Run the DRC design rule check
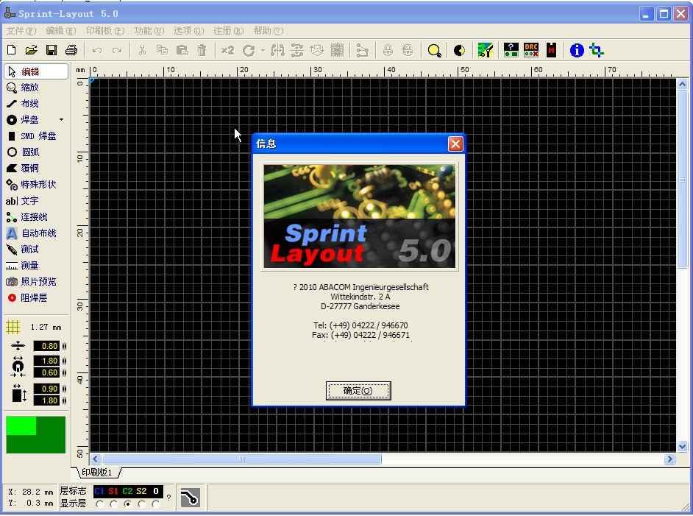Viewport: 693px width, 516px height. pos(531,50)
